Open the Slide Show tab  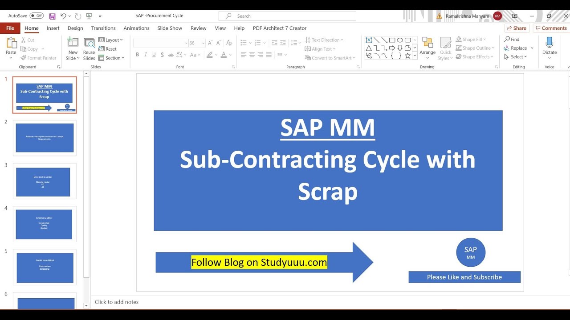170,28
